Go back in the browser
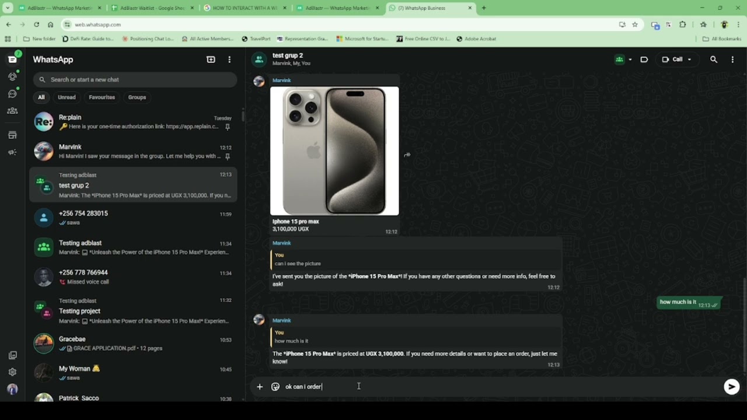The image size is (747, 420). click(x=8, y=24)
